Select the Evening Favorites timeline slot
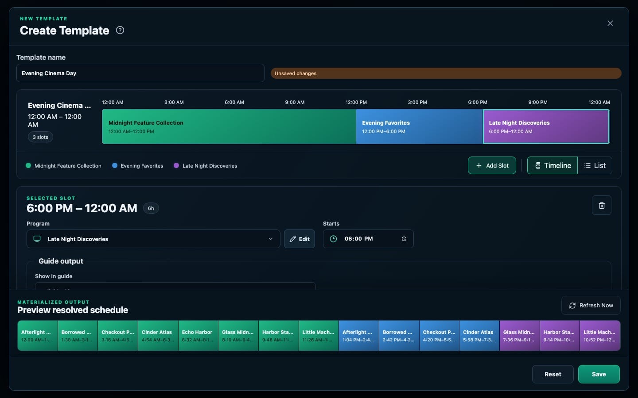This screenshot has width=638, height=398. pos(420,126)
